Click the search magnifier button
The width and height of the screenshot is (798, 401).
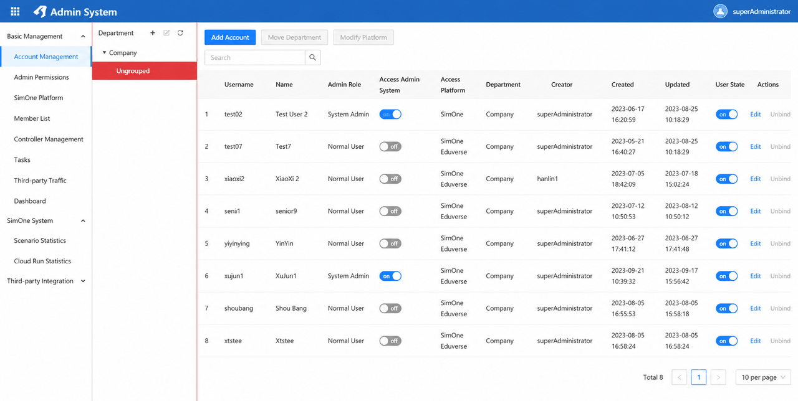(313, 57)
